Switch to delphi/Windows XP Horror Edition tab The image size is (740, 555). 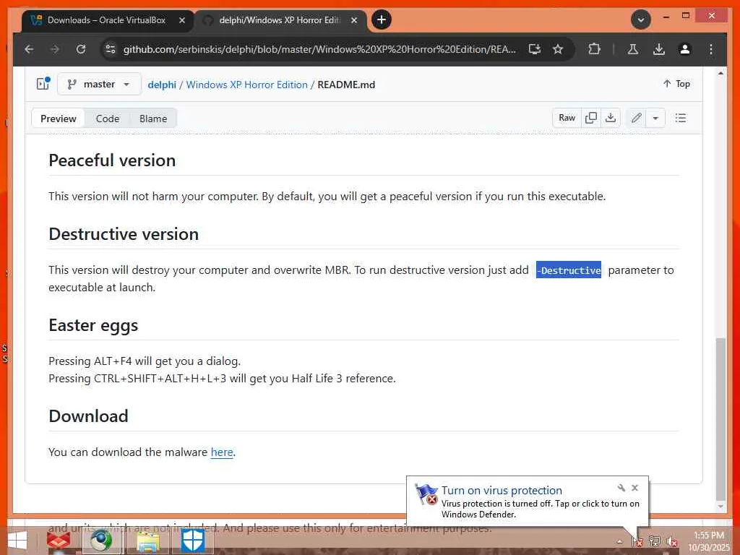pos(280,20)
